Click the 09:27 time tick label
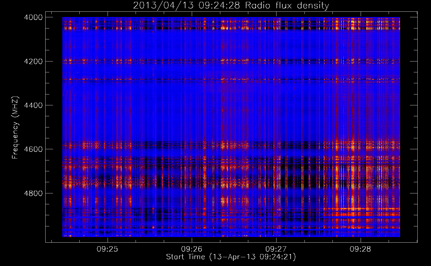Viewport: 431px width, 266px height. tap(276, 249)
